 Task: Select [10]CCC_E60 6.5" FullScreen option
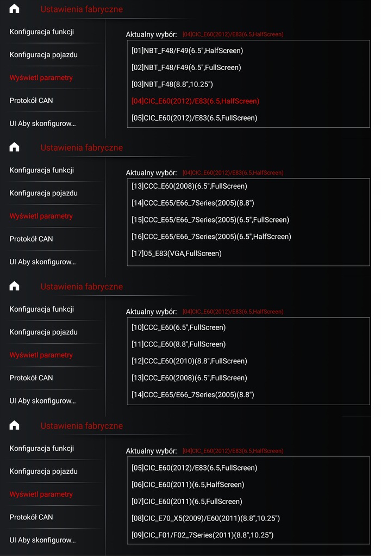point(178,327)
